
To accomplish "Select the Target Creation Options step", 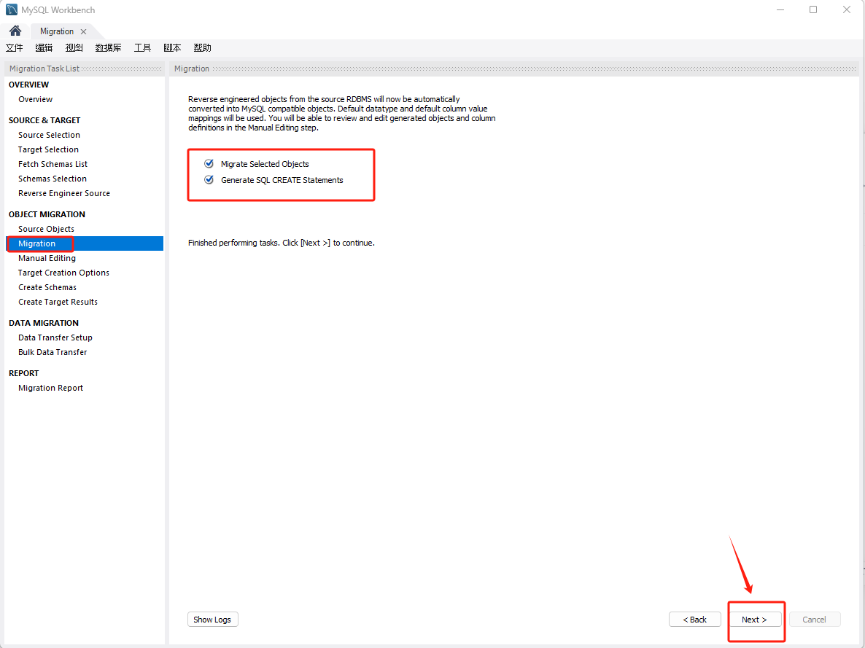I will point(63,273).
